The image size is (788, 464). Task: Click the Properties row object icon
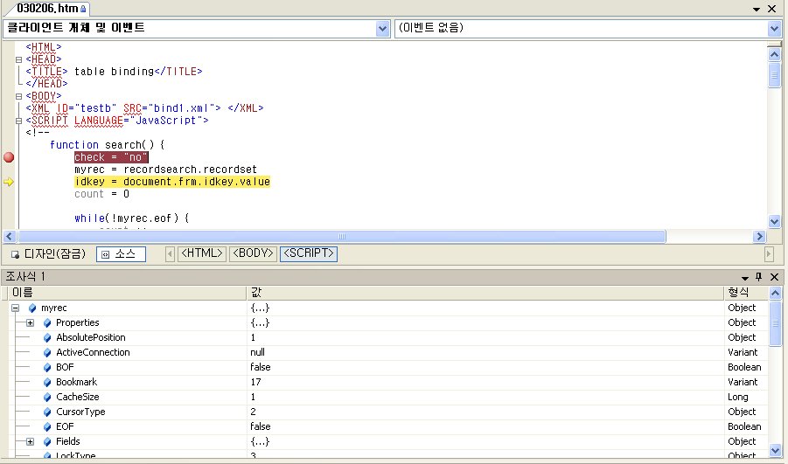[47, 323]
